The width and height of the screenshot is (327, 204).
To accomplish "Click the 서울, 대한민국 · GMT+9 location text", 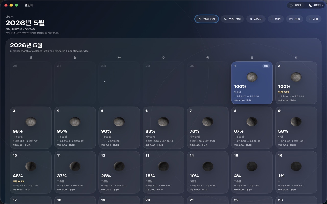I will pyautogui.click(x=20, y=29).
